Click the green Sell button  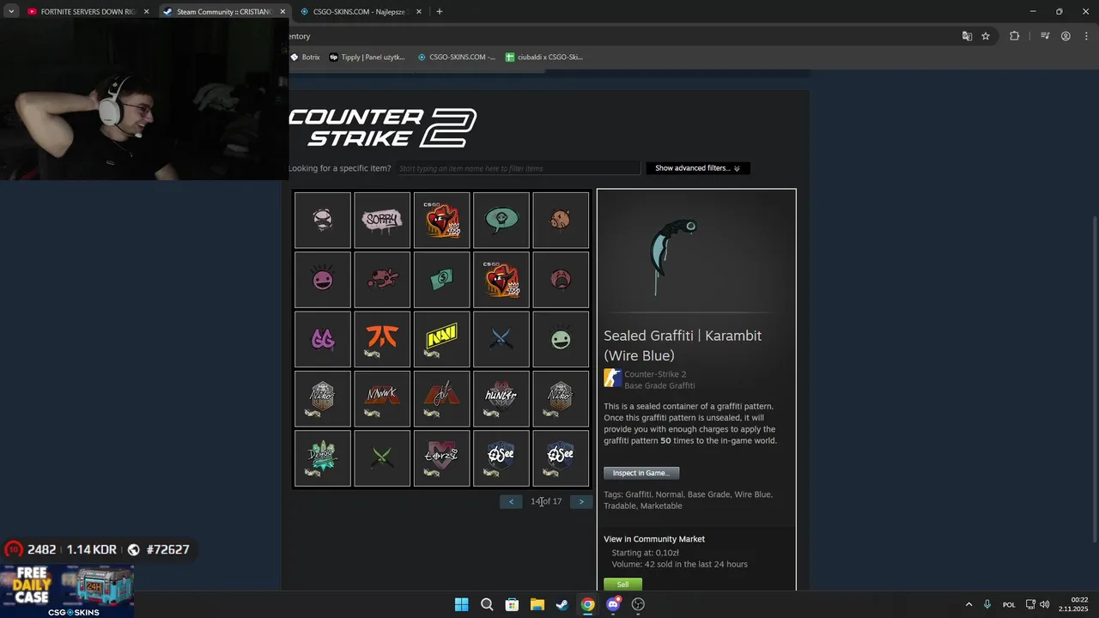tap(622, 585)
